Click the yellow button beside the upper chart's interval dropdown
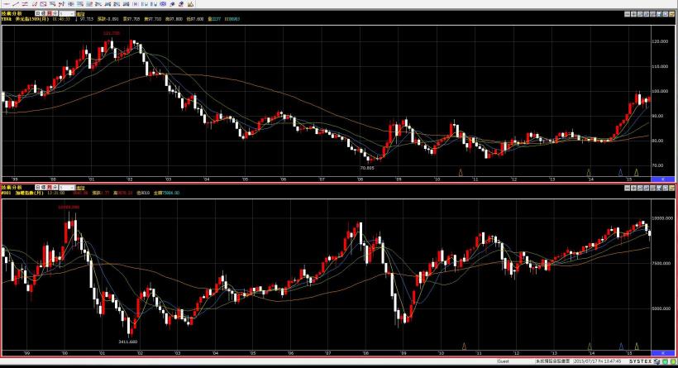Screen dimensions: 678x368 point(79,15)
